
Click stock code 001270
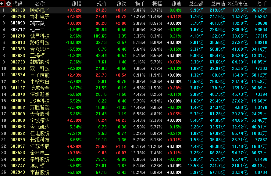[18, 36]
